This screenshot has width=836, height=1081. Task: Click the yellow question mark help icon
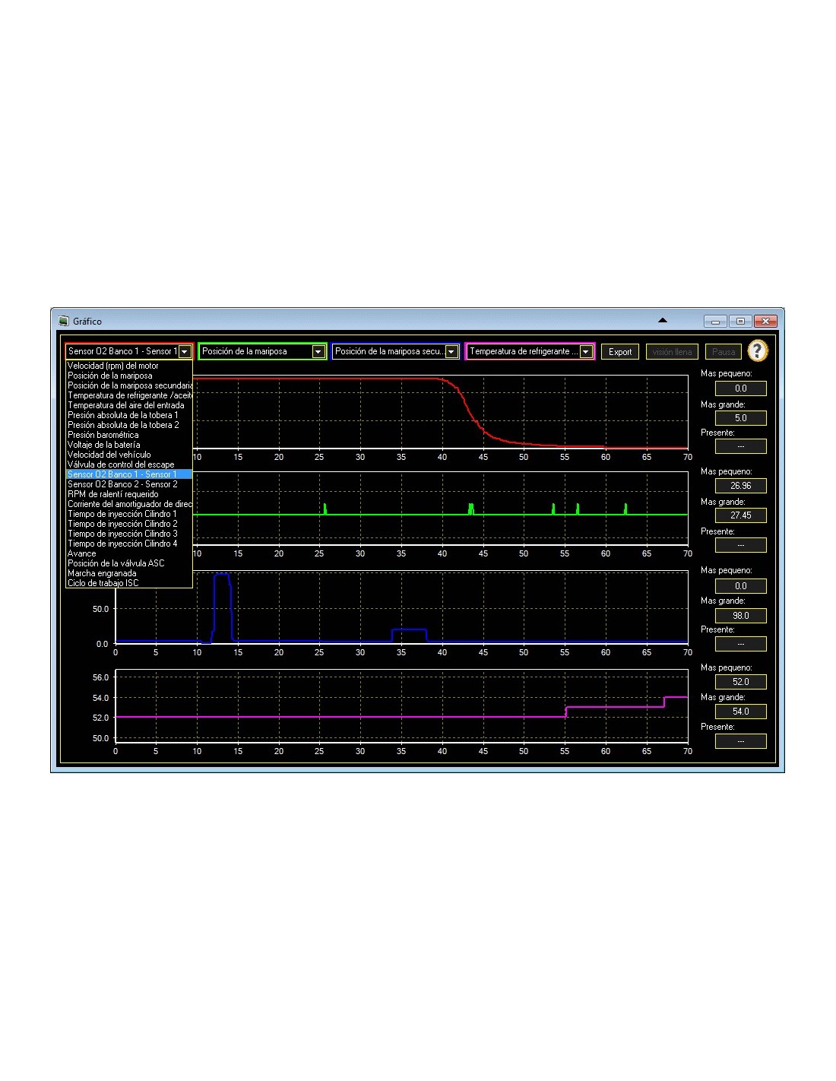757,350
